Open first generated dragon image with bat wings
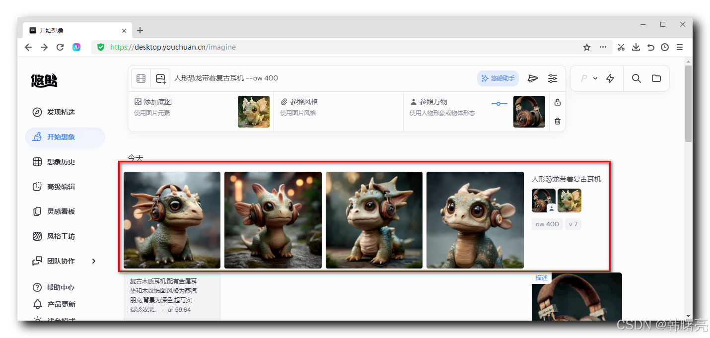Image resolution: width=710 pixels, height=338 pixels. (172, 220)
